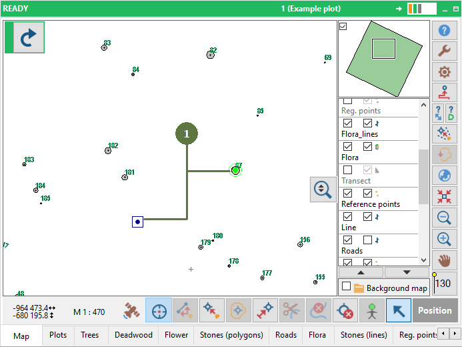Click the redo arrow button on map
Viewport: 462px width, 347px height.
29,37
